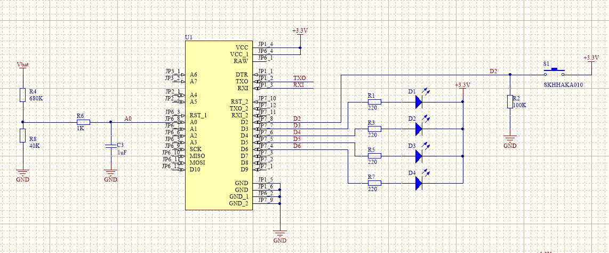The height and width of the screenshot is (253, 609).
Task: Click resistor R4 680K symbol
Action: click(22, 95)
